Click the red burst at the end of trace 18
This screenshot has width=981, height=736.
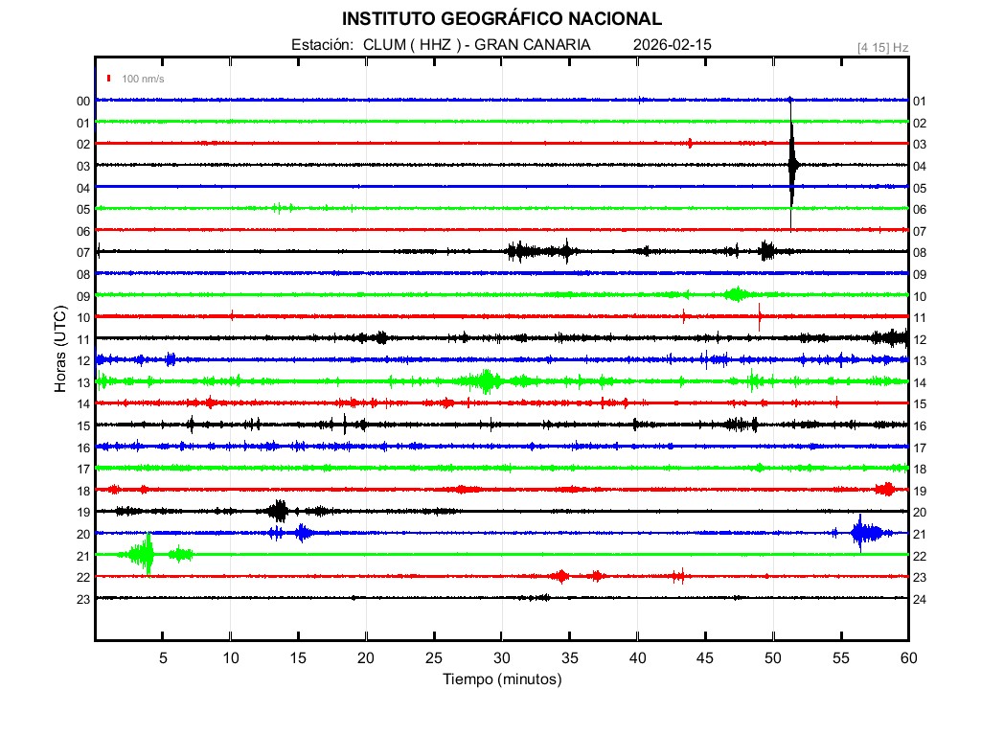point(886,489)
